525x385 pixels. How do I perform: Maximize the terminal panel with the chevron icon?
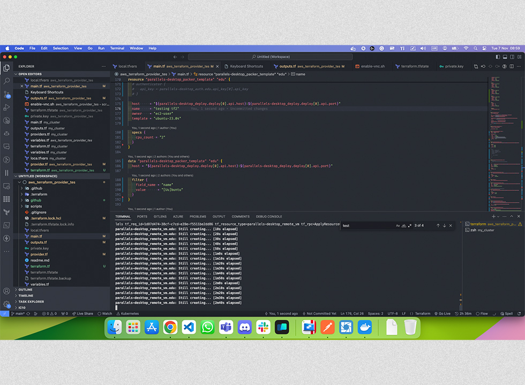point(511,217)
